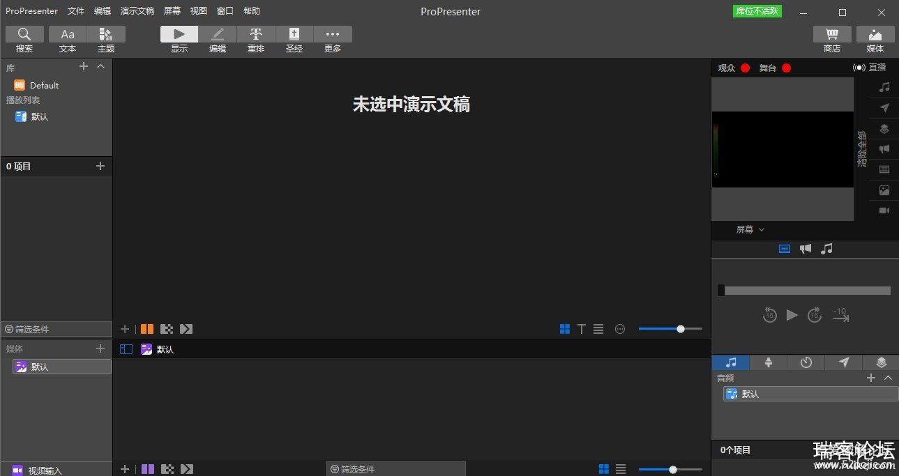Toggle media bin sidebar panel icon

(x=126, y=349)
